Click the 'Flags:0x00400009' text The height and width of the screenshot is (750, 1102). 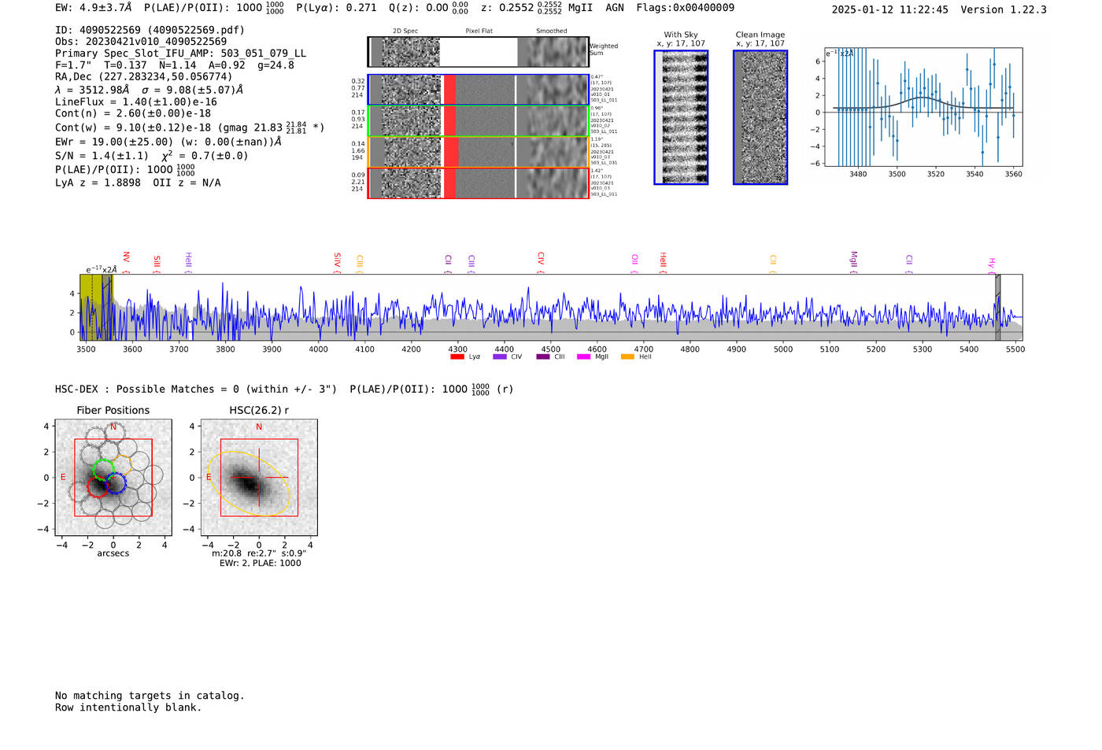click(685, 8)
